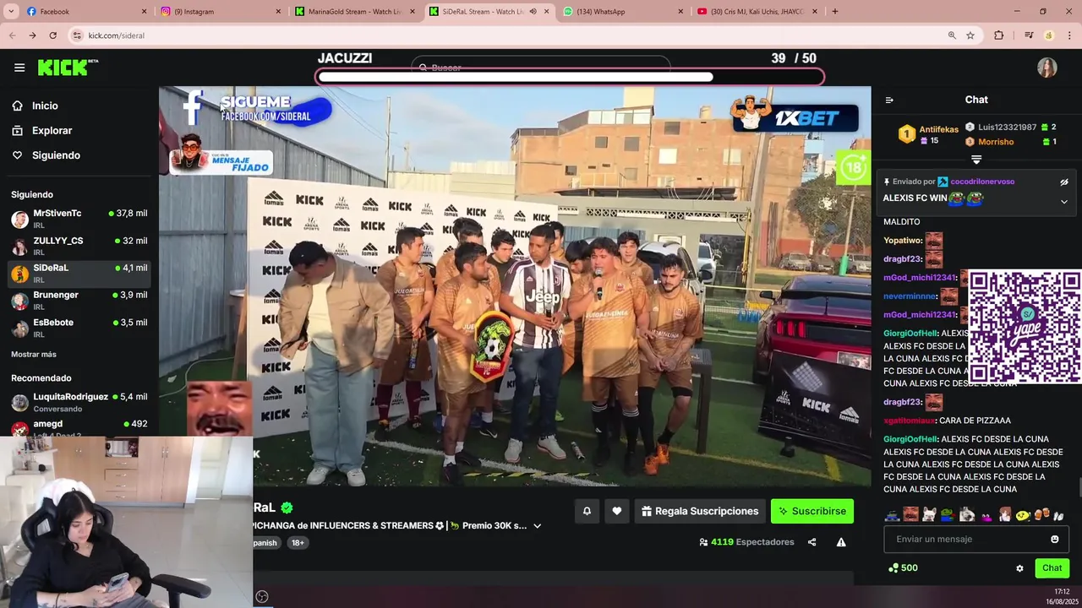
Task: Open the Kick hamburger sidebar menu
Action: coord(19,68)
